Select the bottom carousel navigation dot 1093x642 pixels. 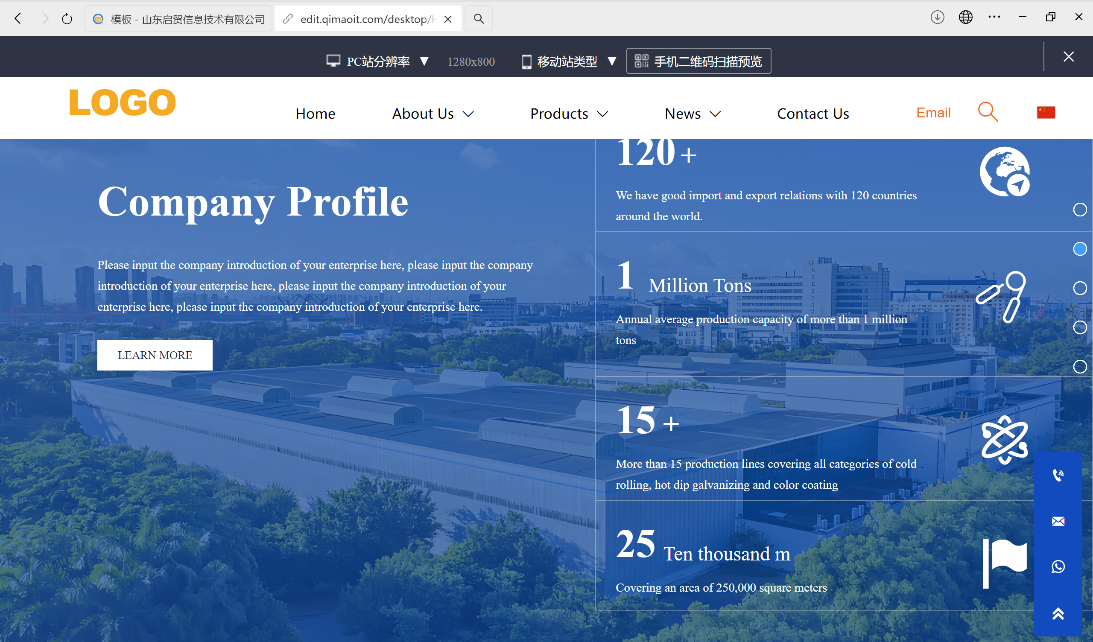click(x=1081, y=367)
